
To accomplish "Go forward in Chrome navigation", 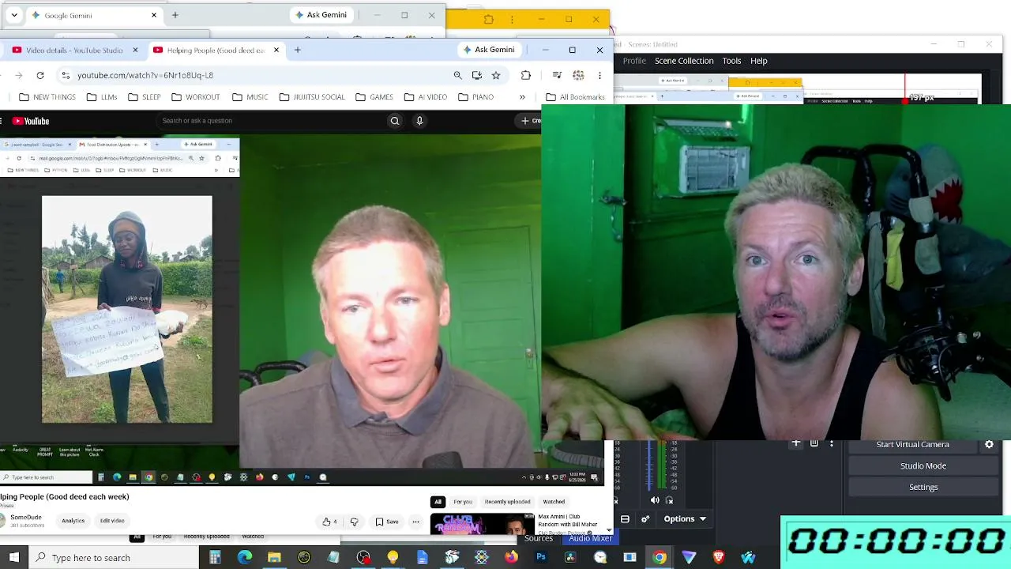I will pyautogui.click(x=19, y=75).
